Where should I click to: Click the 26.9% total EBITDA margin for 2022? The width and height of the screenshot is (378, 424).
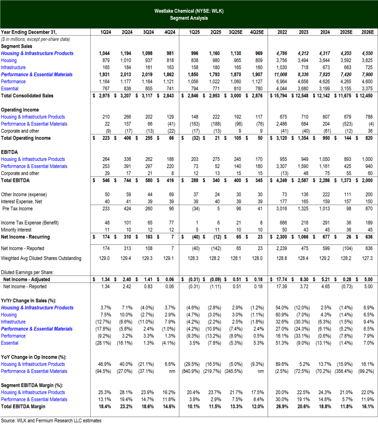point(282,407)
